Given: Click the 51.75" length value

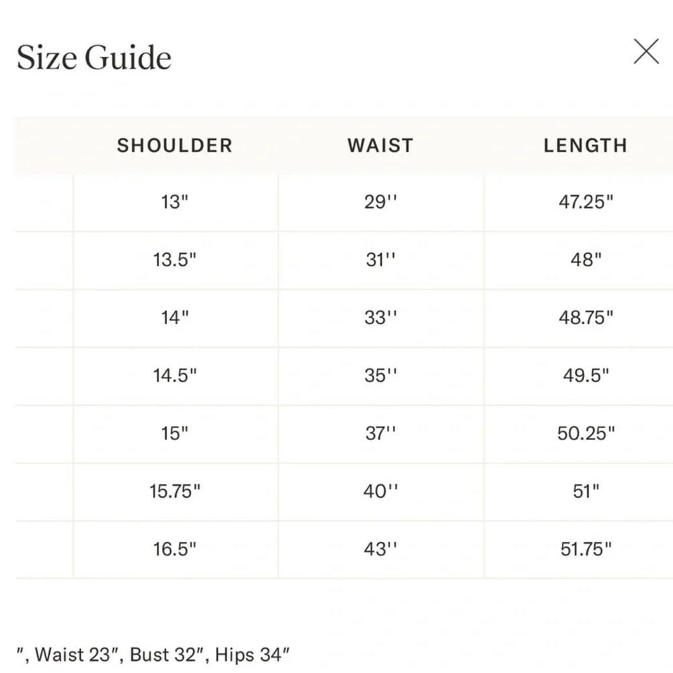Looking at the screenshot, I should pos(586,549).
